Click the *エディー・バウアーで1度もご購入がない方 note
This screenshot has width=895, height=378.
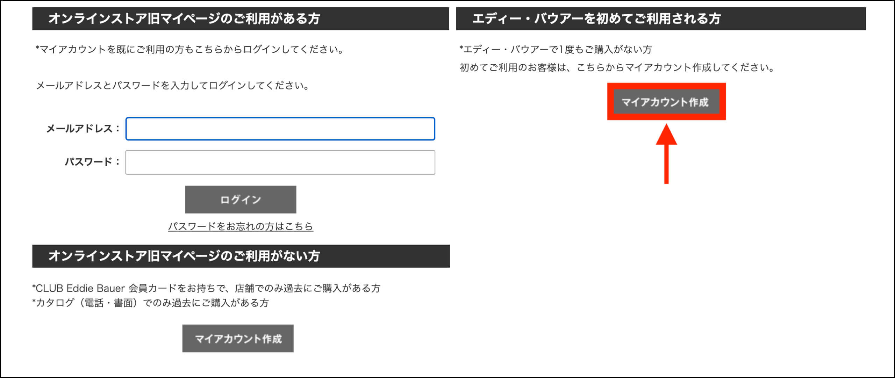point(556,49)
